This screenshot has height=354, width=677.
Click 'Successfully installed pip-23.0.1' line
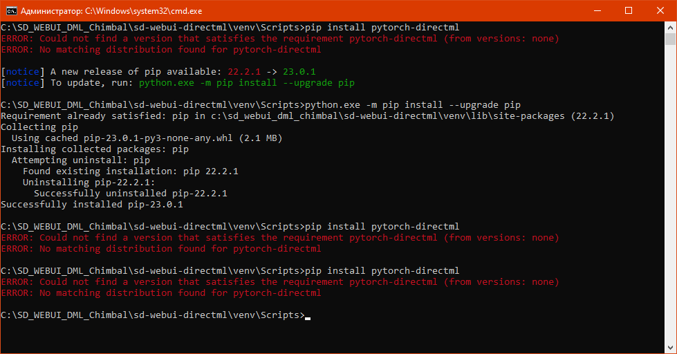[x=92, y=205]
